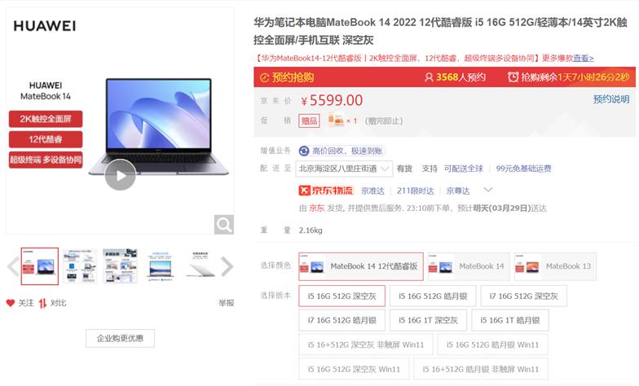Click the magnifier zoom icon on product image
Image resolution: width=639 pixels, height=386 pixels.
pos(223,225)
